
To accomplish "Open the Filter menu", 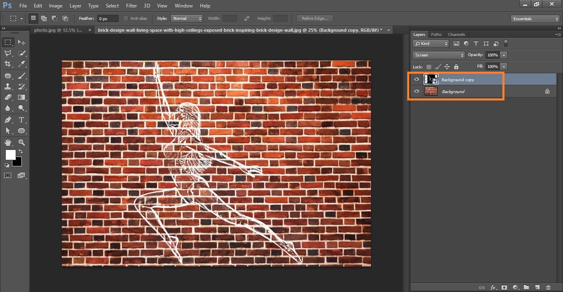I will [x=131, y=6].
